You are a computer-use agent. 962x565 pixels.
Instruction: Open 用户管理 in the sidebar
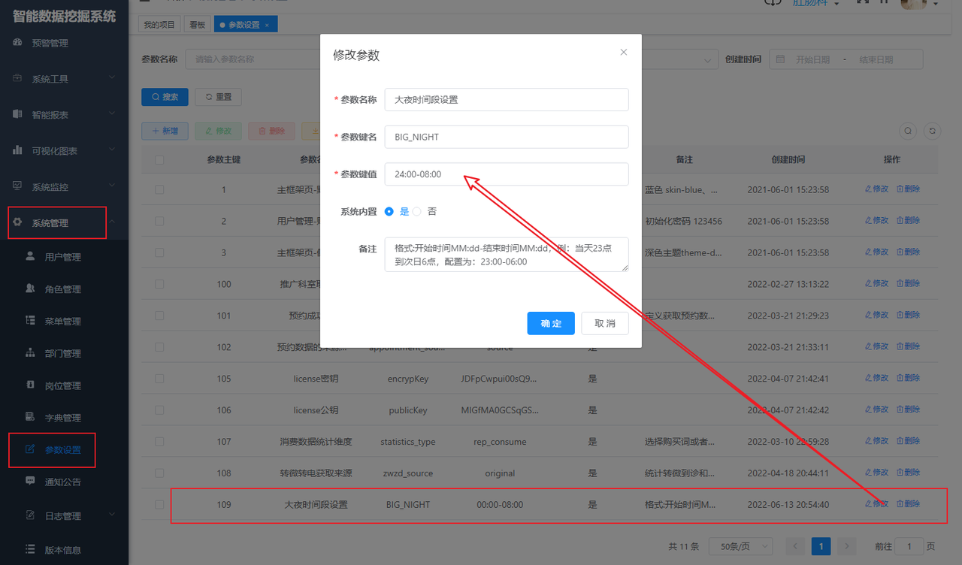pos(64,257)
